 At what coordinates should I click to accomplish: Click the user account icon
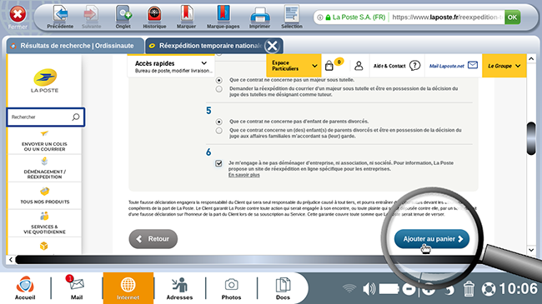(359, 66)
